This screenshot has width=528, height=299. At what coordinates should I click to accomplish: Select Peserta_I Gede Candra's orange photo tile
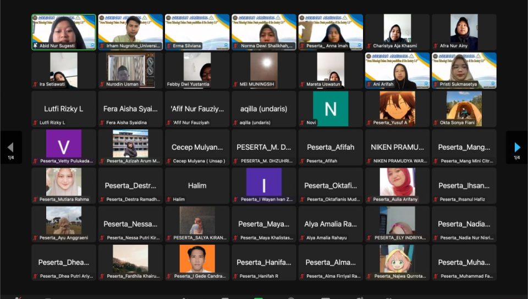(x=197, y=259)
